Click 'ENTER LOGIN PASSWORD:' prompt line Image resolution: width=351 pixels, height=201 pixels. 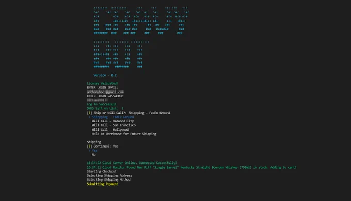tap(105, 96)
